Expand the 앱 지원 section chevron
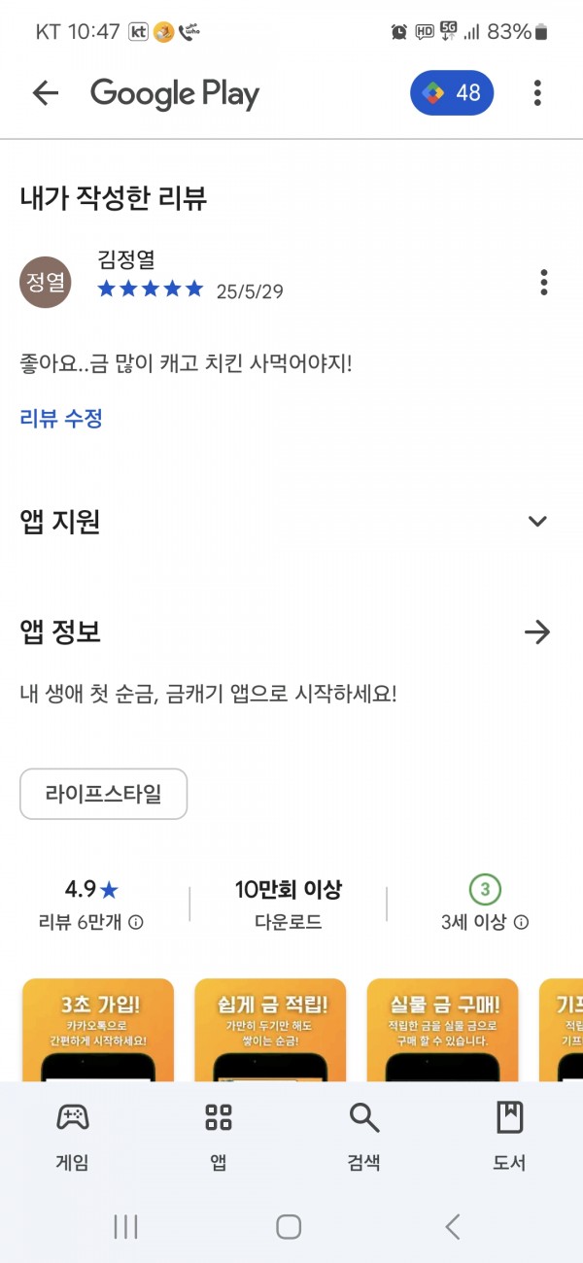 537,522
